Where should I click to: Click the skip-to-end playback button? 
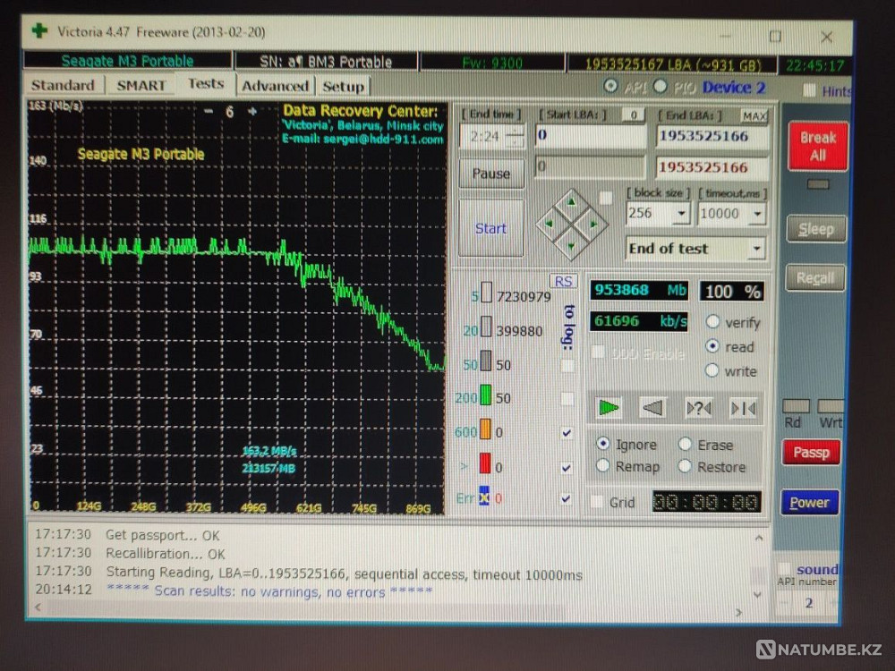tap(743, 409)
